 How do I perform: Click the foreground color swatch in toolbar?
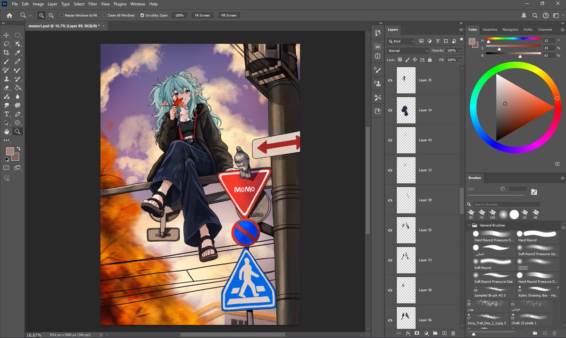[10, 151]
